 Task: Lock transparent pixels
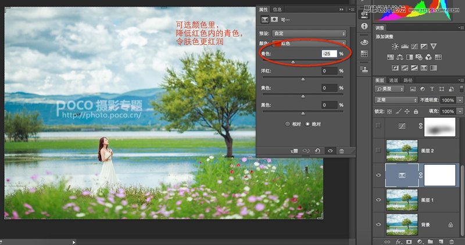[x=389, y=111]
